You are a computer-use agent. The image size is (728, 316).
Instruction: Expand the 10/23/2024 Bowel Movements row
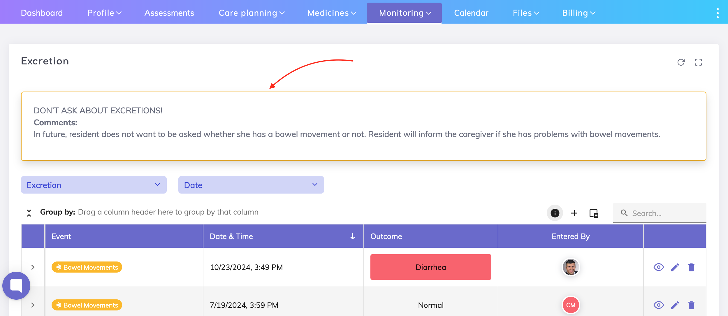[33, 267]
